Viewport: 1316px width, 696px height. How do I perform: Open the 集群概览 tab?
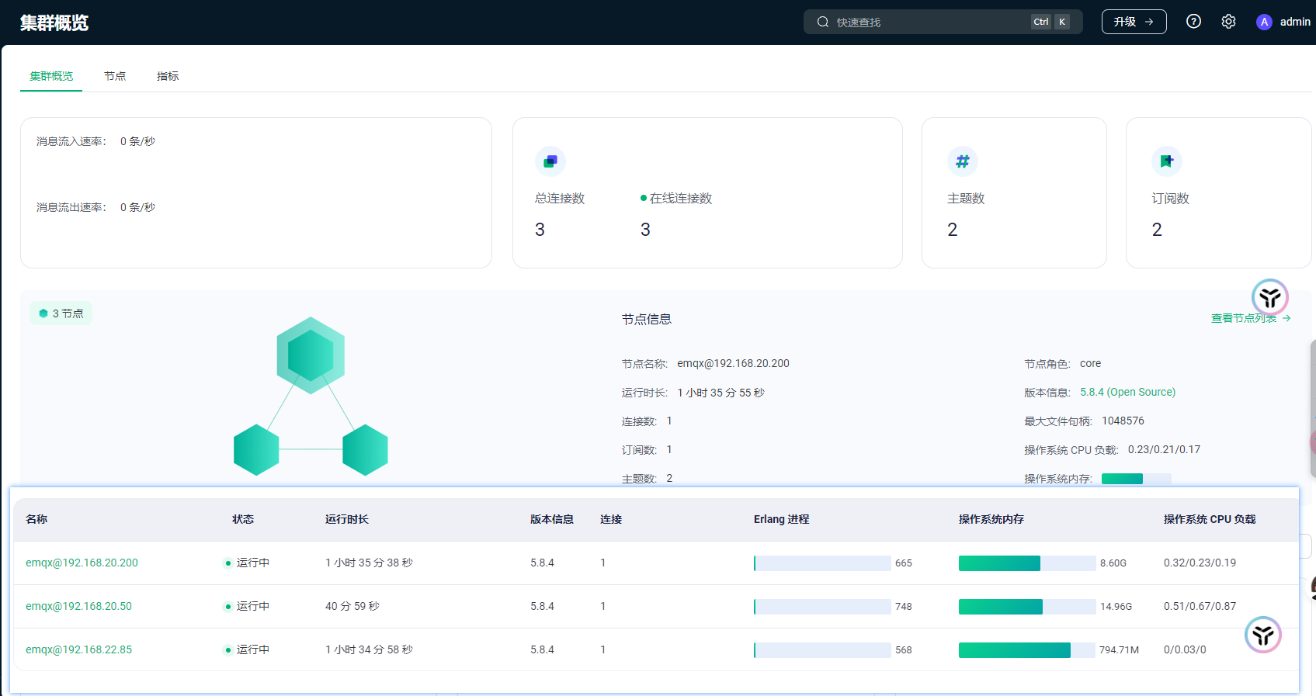51,76
